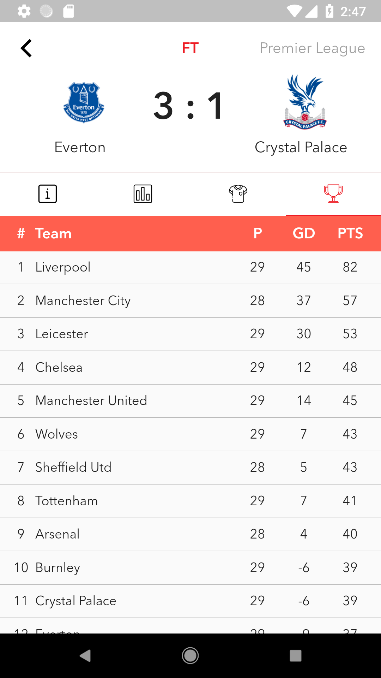Image resolution: width=381 pixels, height=678 pixels.
Task: Tap the Manchester United row
Action: 190,401
